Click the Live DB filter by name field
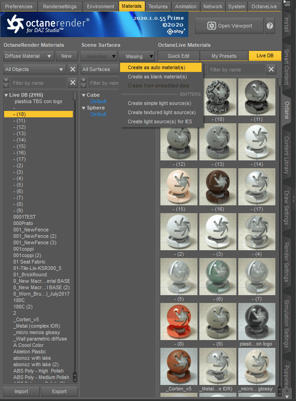Image resolution: width=296 pixels, height=401 pixels. (236, 70)
